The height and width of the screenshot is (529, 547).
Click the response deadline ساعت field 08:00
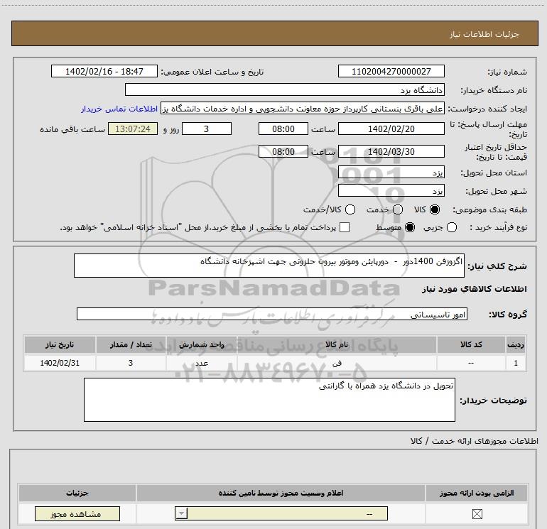click(283, 129)
